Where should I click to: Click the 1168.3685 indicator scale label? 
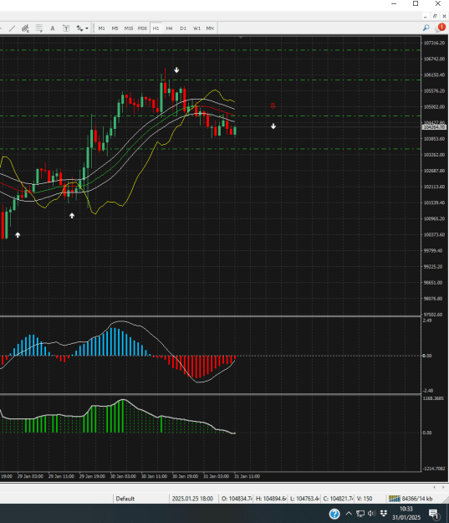point(433,398)
